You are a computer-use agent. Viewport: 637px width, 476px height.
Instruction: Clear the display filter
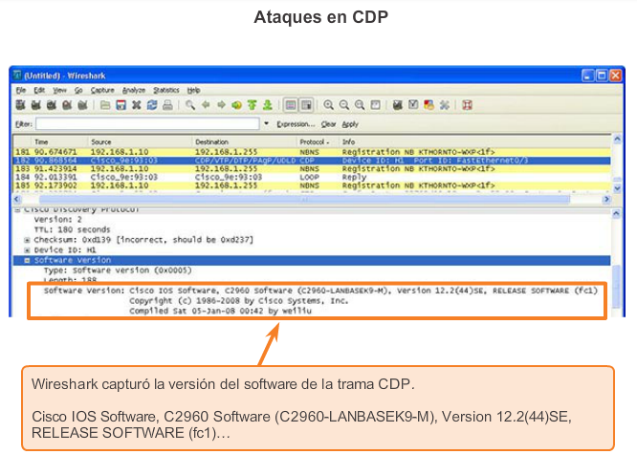(x=328, y=124)
